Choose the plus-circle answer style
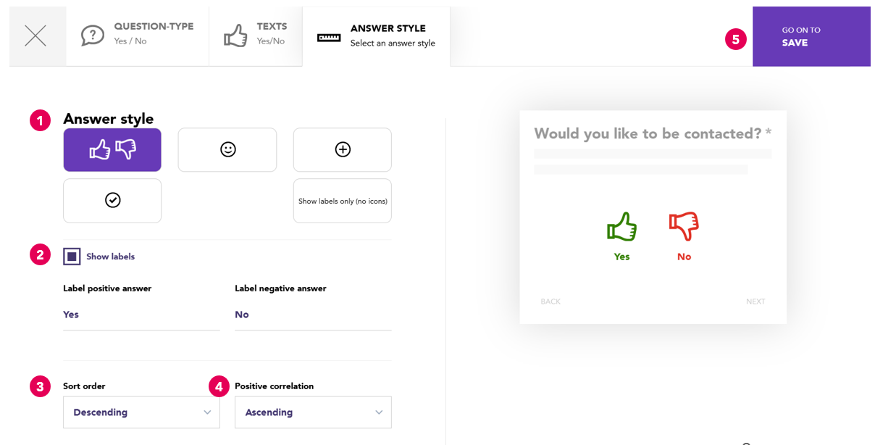The width and height of the screenshot is (875, 445). [343, 150]
